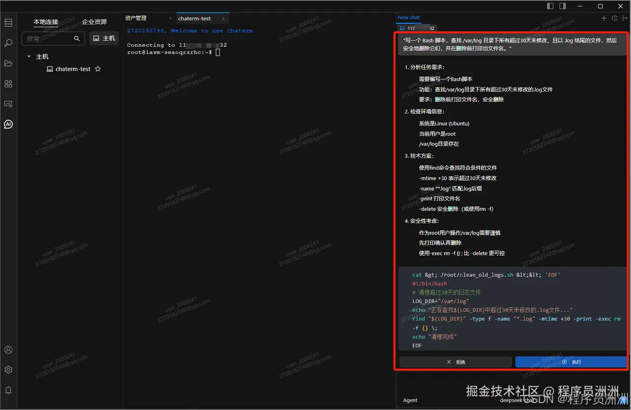
Task: Select the search magnifier icon in the sidebar
Action: pos(8,43)
